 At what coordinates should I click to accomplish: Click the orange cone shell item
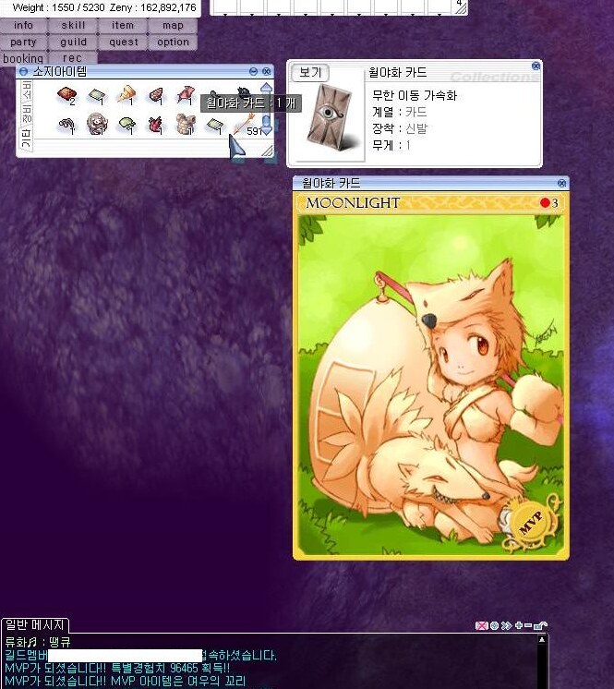point(126,94)
